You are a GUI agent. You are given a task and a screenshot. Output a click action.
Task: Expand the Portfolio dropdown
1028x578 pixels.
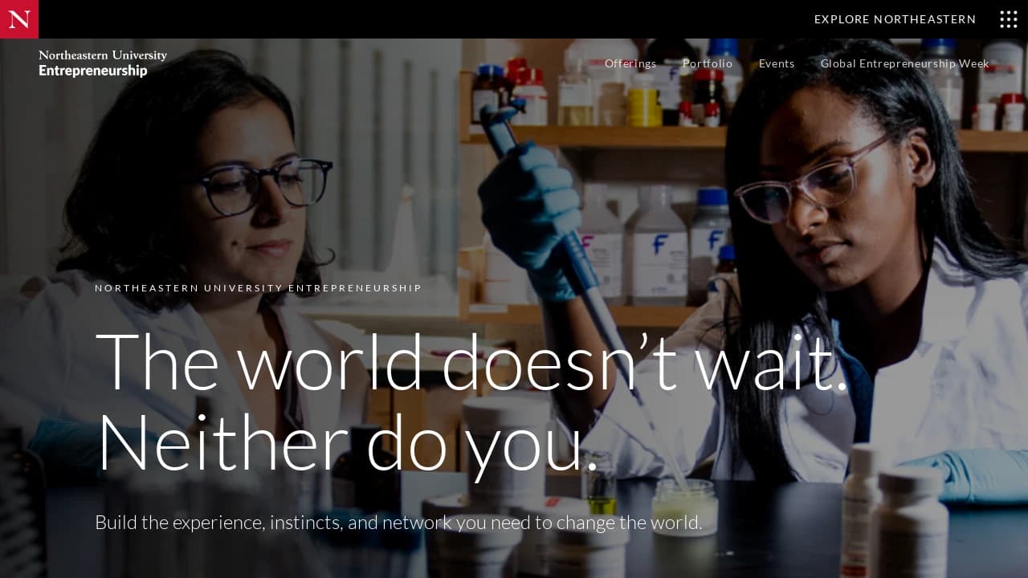point(708,63)
